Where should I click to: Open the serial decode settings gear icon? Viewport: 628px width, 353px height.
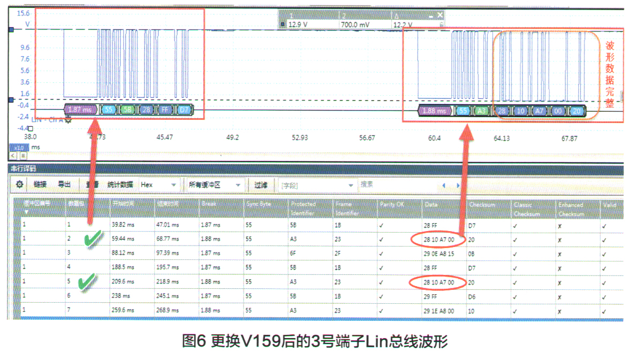(x=19, y=185)
